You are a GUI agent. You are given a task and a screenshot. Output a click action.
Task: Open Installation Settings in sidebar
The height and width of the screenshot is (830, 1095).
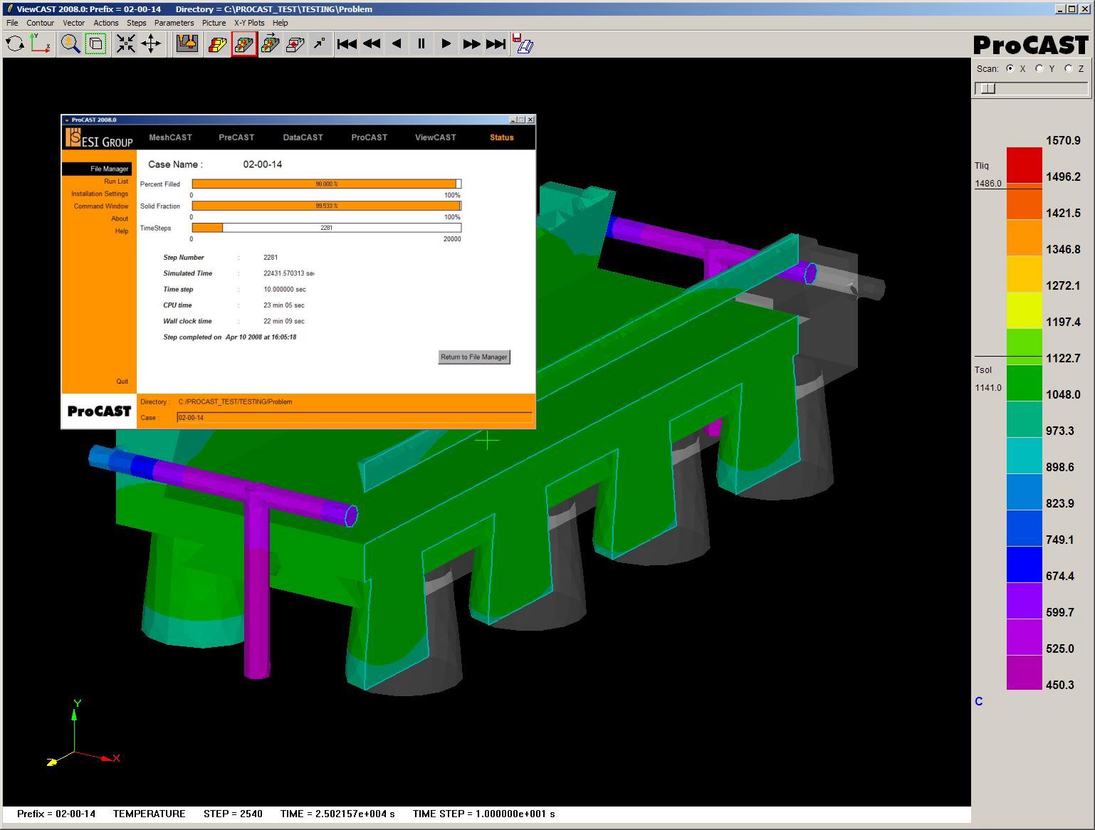tap(100, 194)
